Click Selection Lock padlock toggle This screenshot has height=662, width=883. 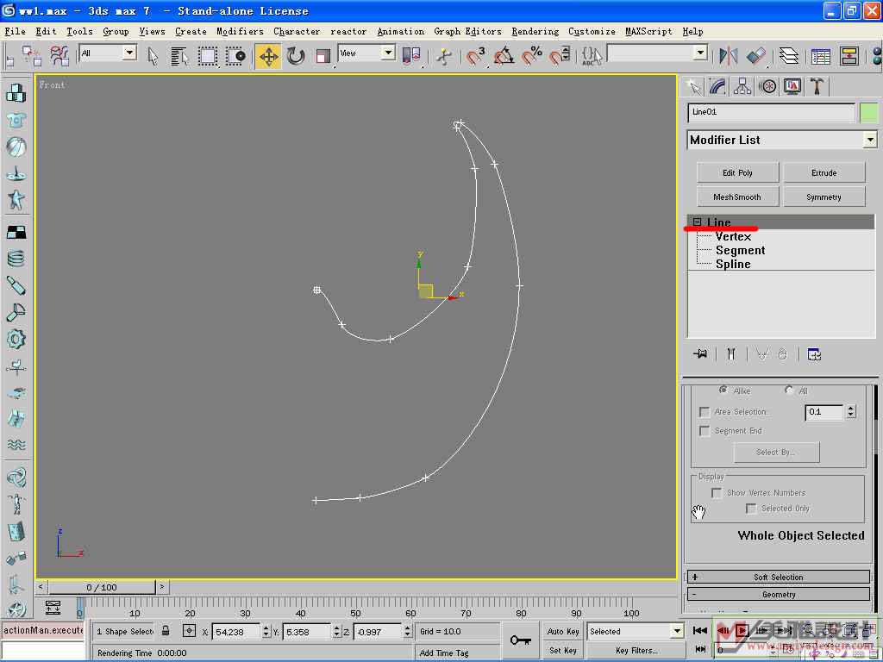(166, 630)
